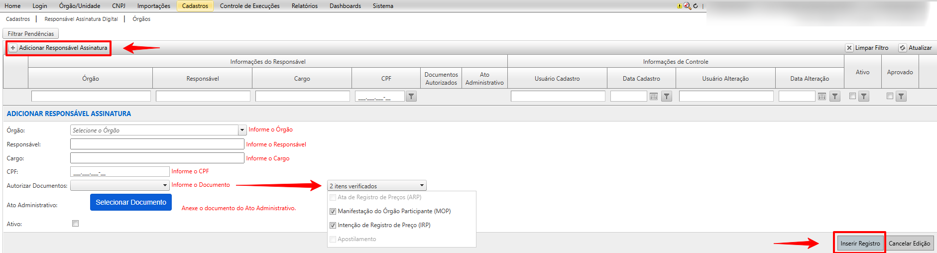Click the Inserir Registro button
The width and height of the screenshot is (937, 253).
click(860, 243)
